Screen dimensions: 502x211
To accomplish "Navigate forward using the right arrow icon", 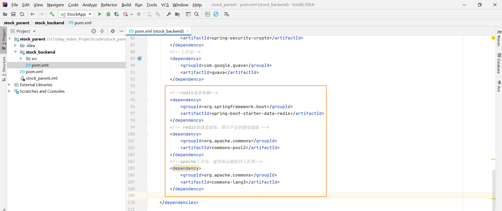I will 41,14.
